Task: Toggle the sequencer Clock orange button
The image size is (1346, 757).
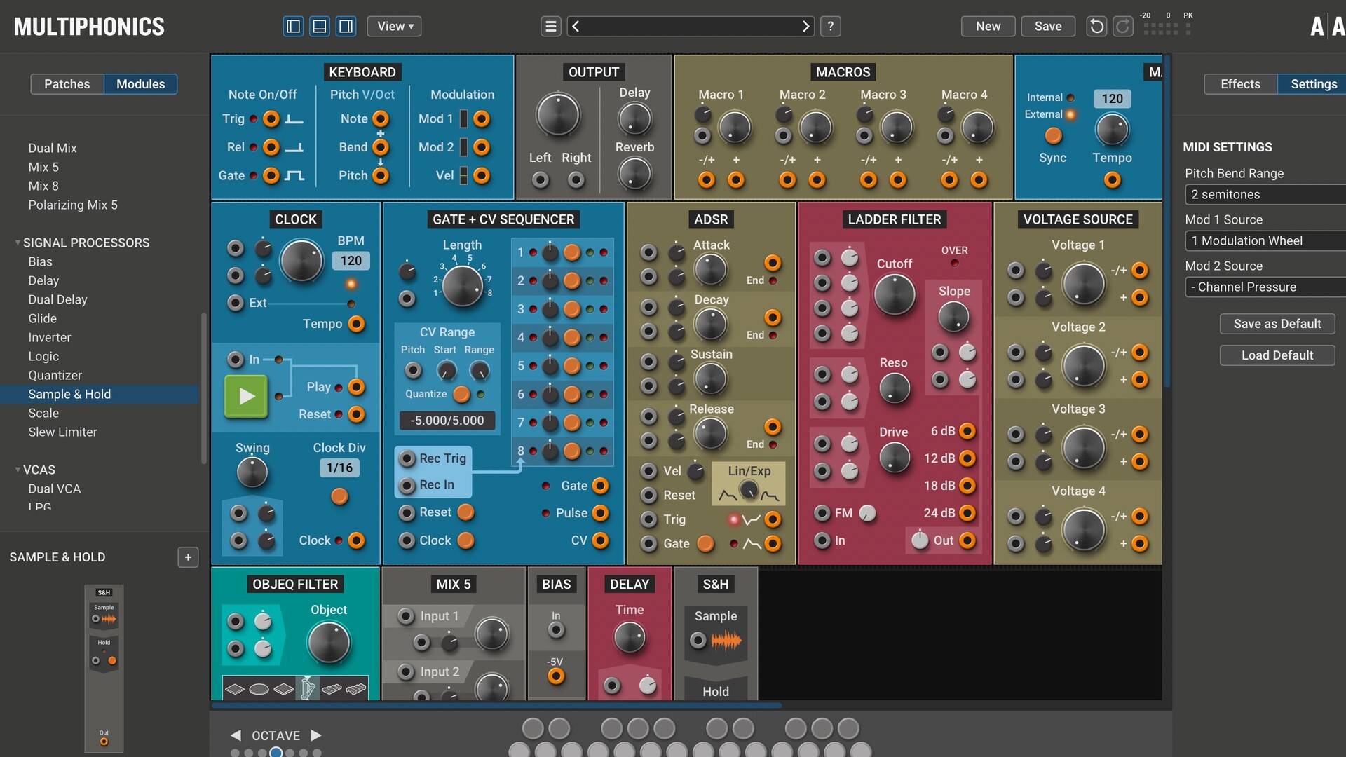Action: pyautogui.click(x=465, y=540)
